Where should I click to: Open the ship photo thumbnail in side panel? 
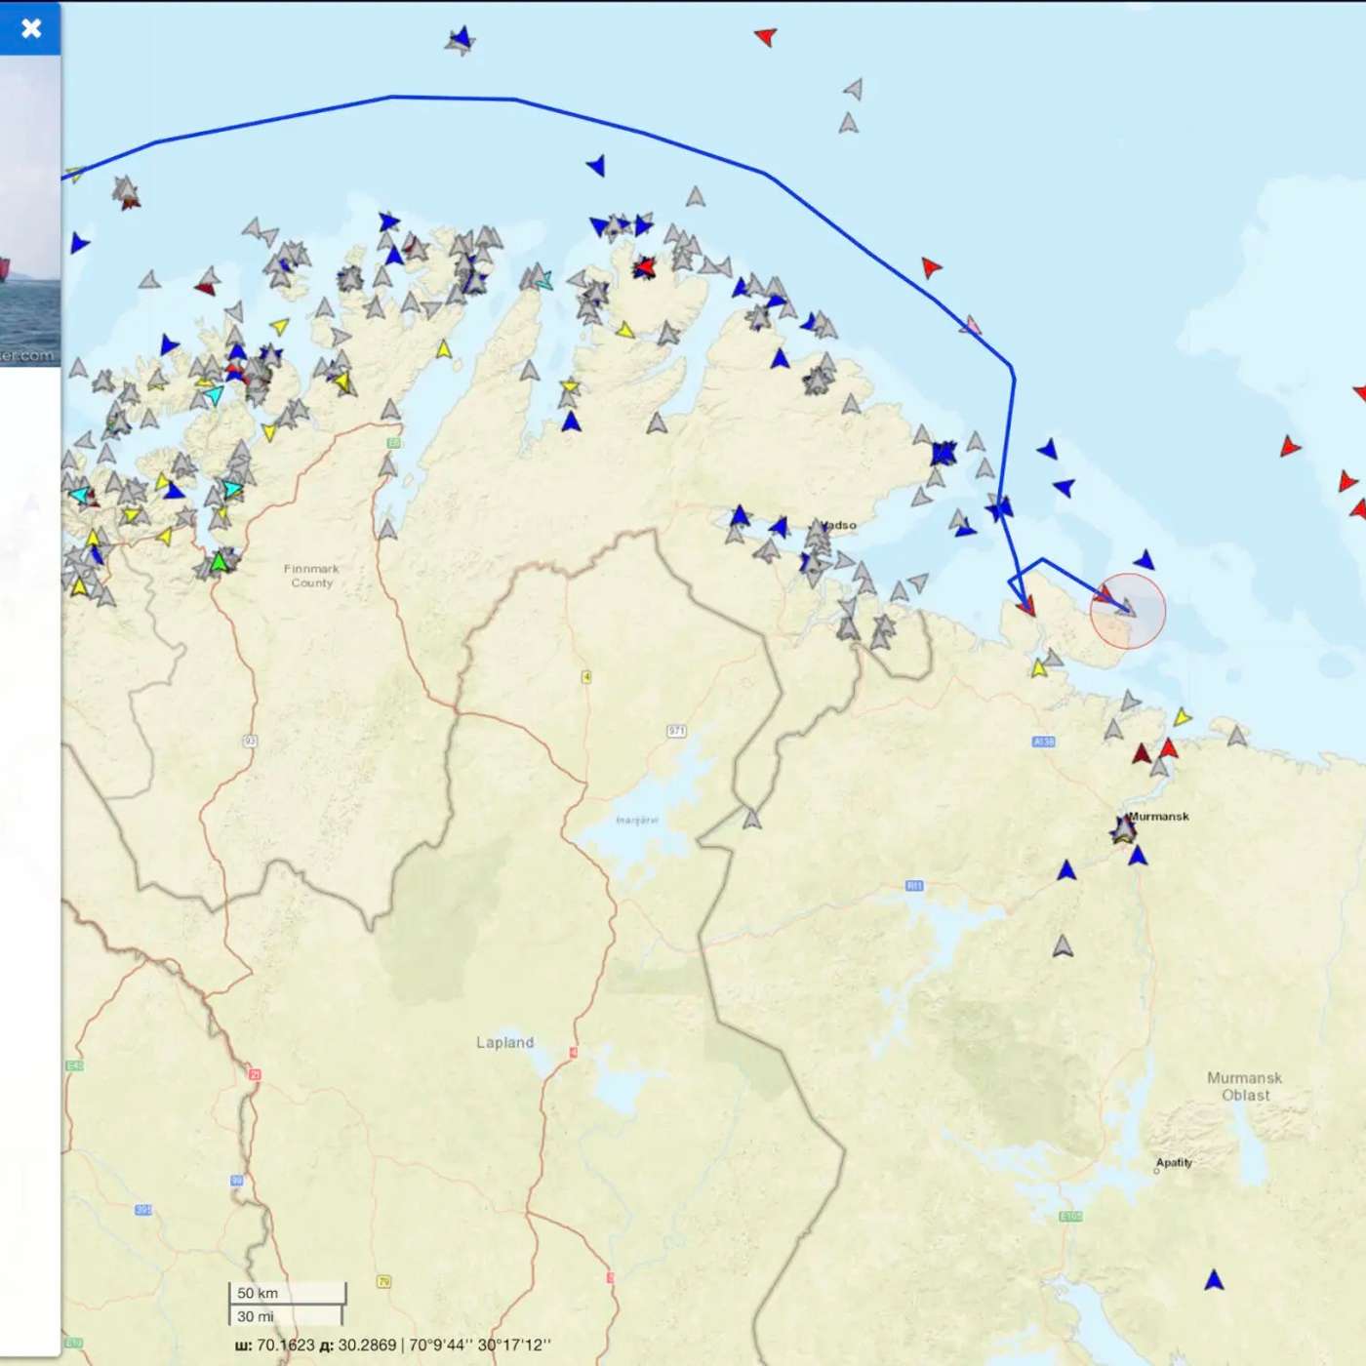tap(30, 211)
